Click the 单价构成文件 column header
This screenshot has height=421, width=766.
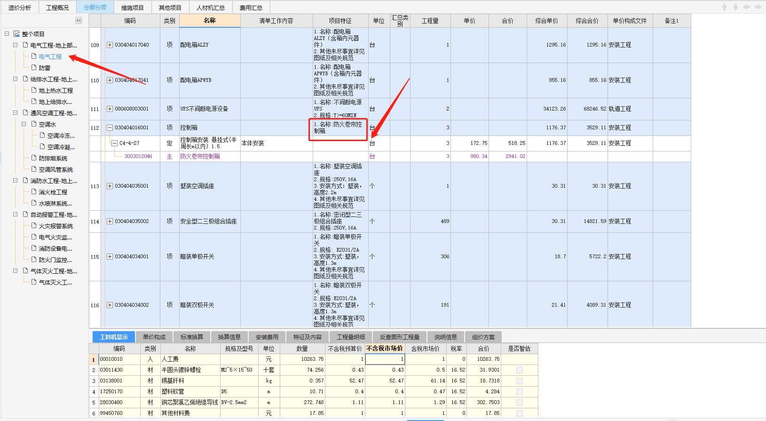click(630, 21)
